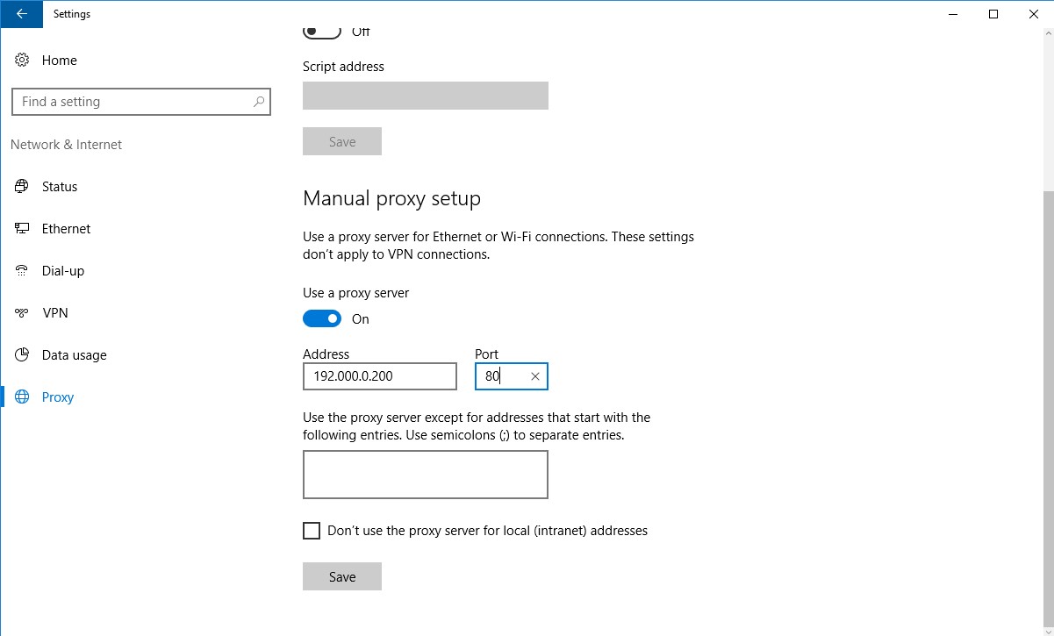Click the Ethernet monitor icon
1054x636 pixels.
[23, 229]
